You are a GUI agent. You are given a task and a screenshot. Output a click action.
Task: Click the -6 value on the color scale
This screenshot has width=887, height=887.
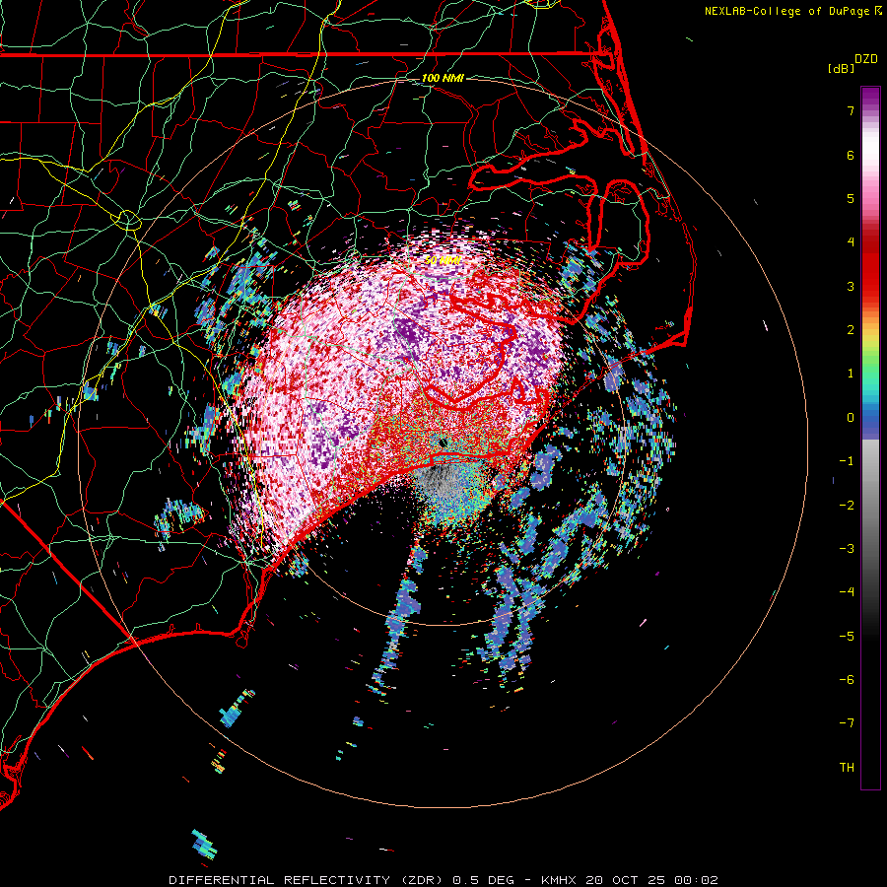[x=847, y=680]
